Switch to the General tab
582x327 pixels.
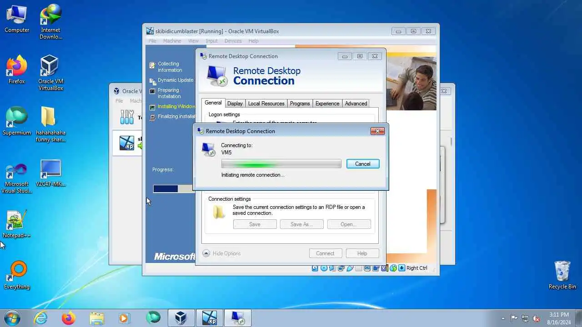pyautogui.click(x=213, y=103)
